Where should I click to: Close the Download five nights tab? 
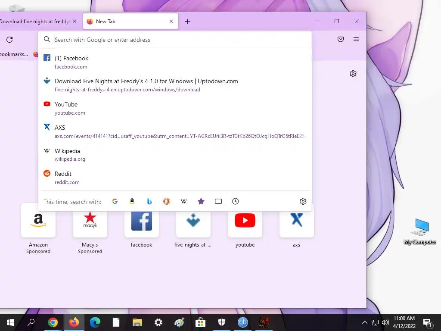pyautogui.click(x=75, y=21)
